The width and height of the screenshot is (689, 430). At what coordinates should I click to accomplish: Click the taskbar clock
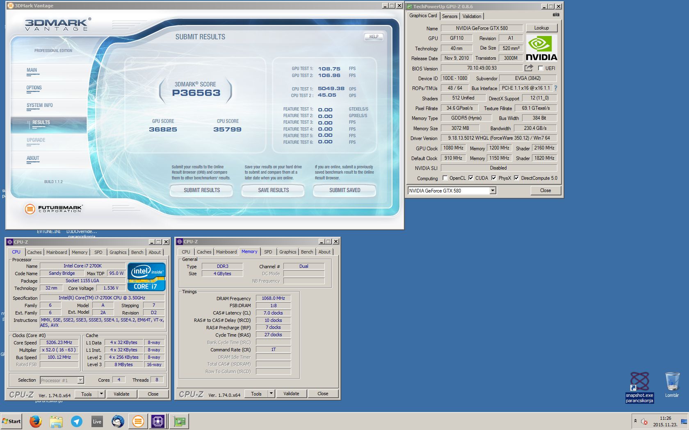point(665,421)
